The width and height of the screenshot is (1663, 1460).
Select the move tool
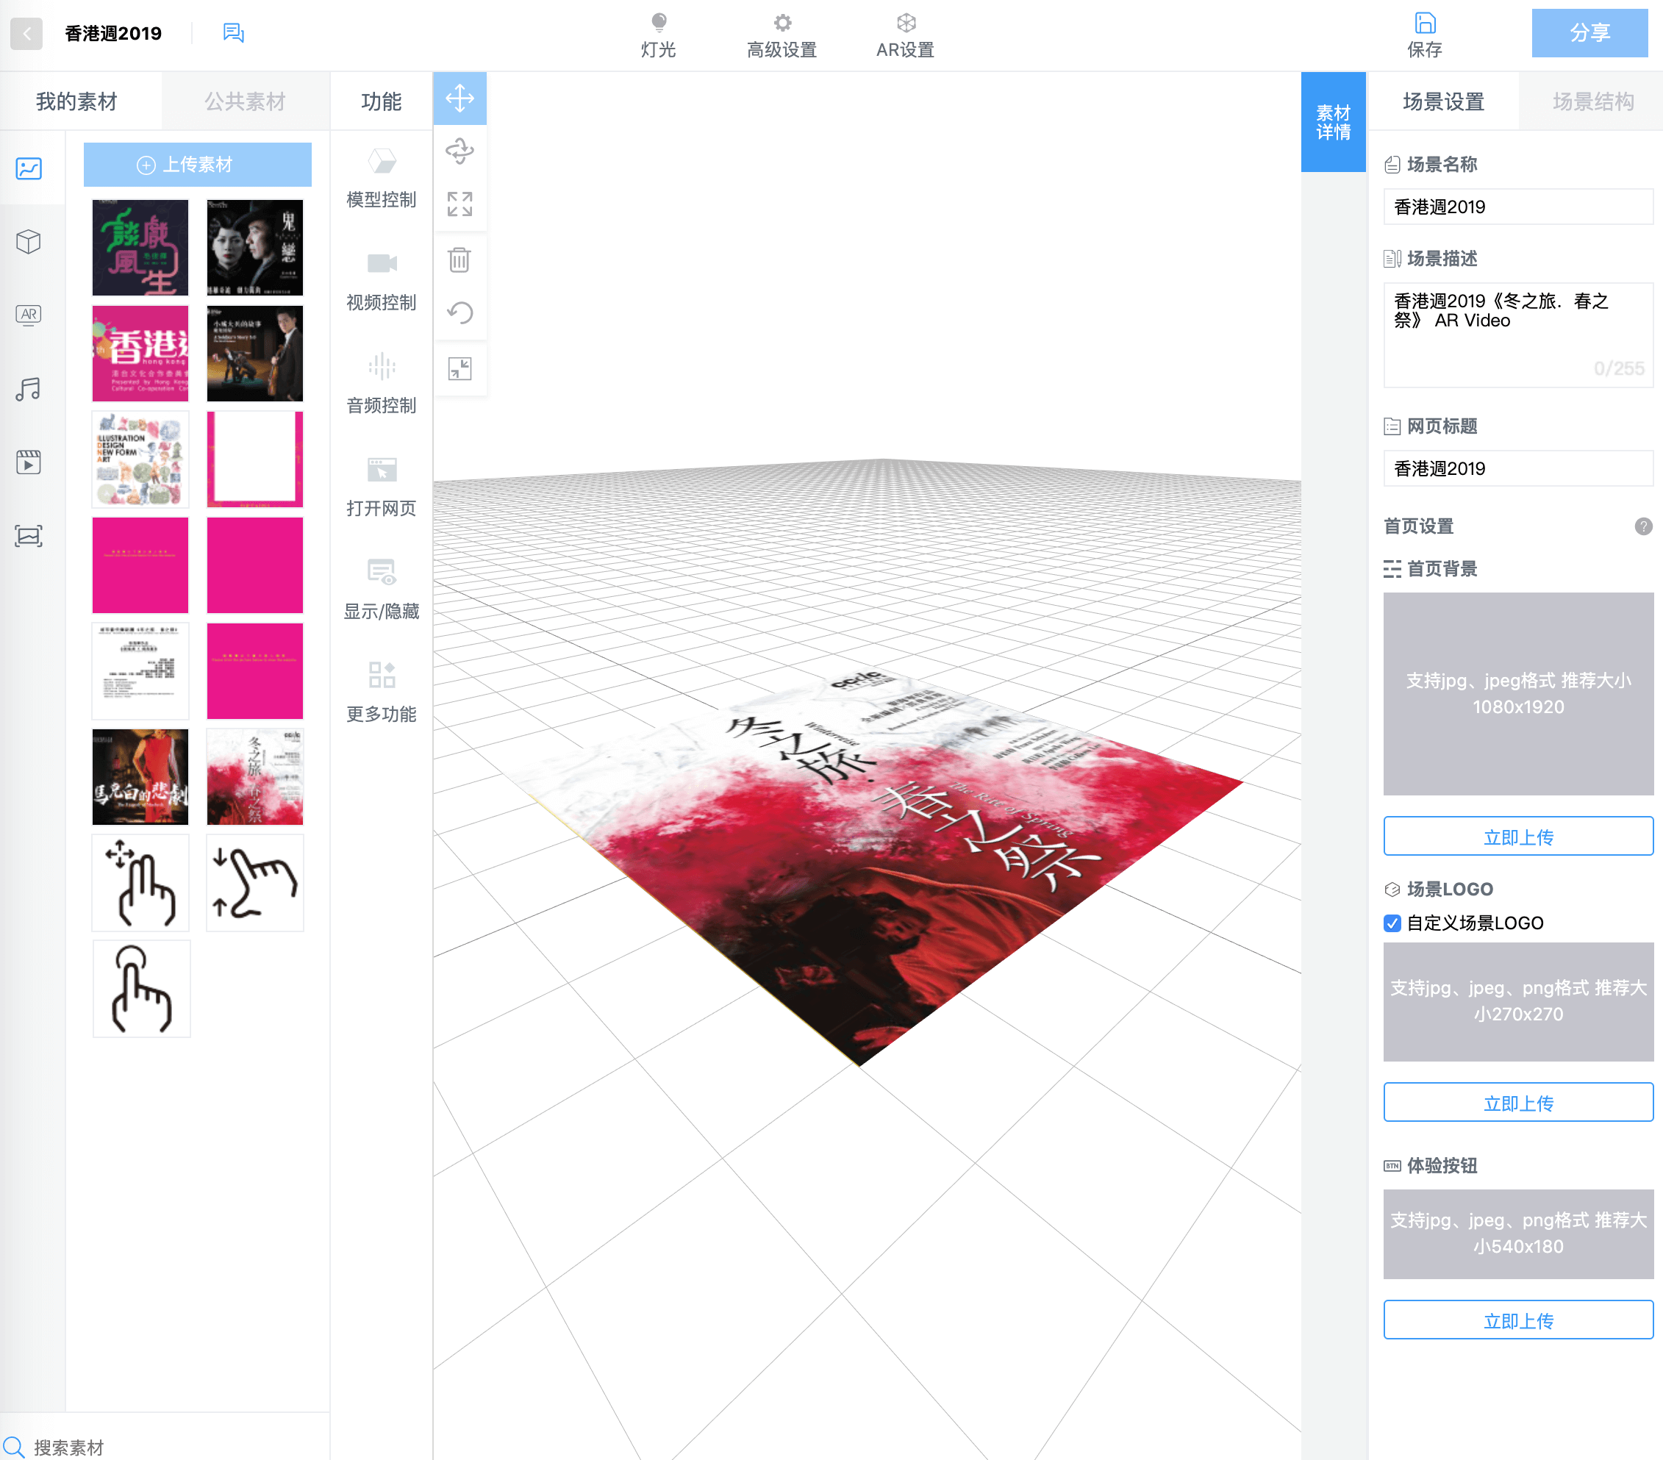(x=459, y=99)
